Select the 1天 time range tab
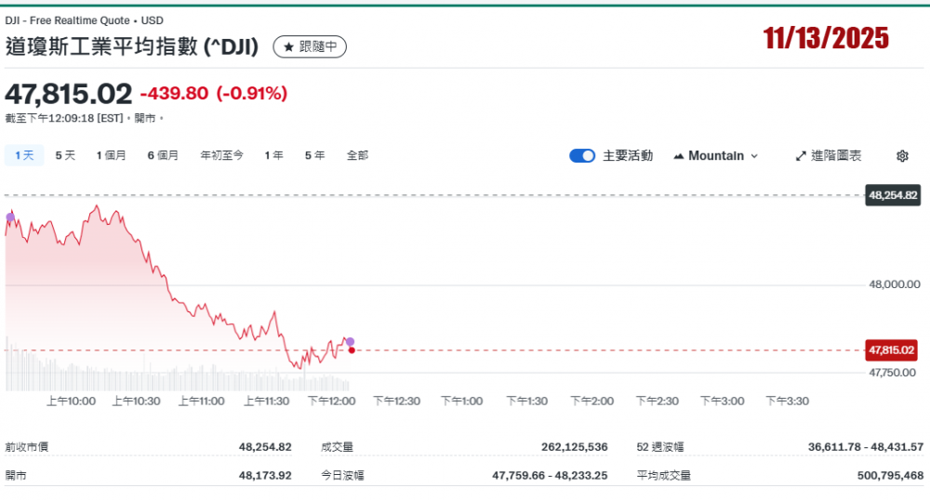This screenshot has width=930, height=500. (24, 155)
